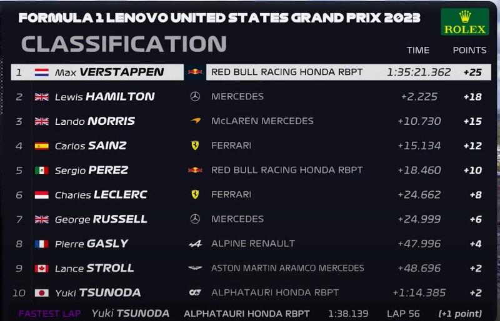
Task: Click the Netherlands flag next to Verstappen
Action: 42,72
